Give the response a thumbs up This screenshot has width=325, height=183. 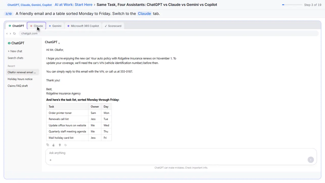[53, 145]
